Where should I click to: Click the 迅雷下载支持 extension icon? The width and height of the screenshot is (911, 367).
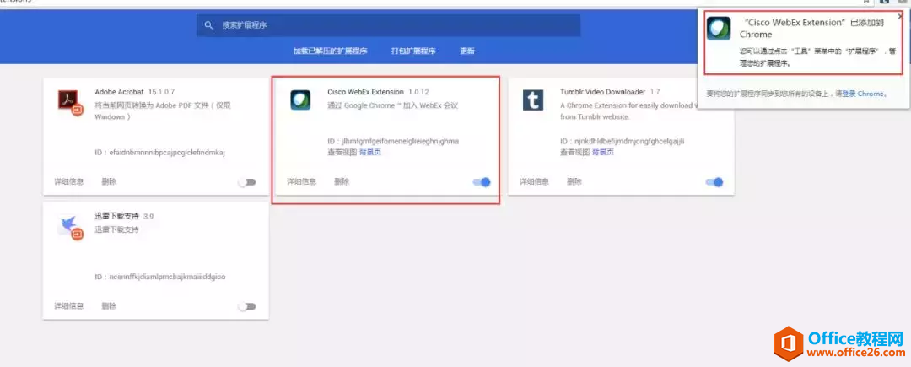tap(71, 227)
